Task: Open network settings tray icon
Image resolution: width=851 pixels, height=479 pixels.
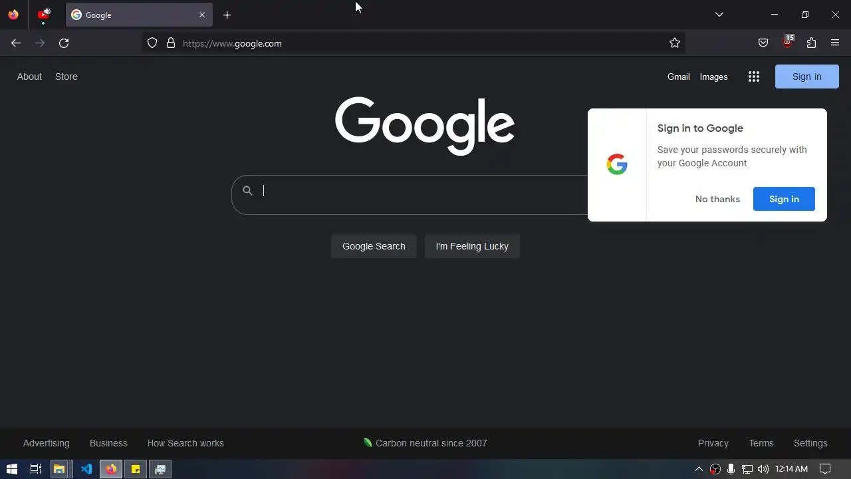Action: pos(747,469)
